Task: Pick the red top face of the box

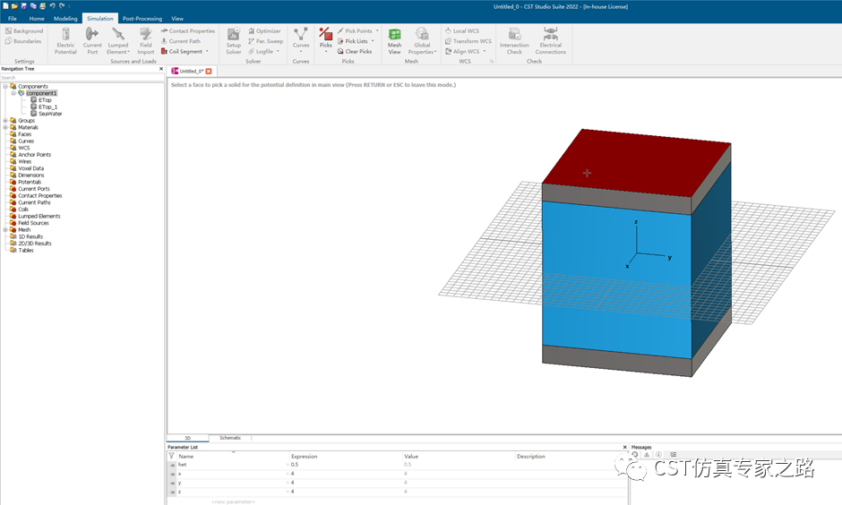Action: coord(636,164)
